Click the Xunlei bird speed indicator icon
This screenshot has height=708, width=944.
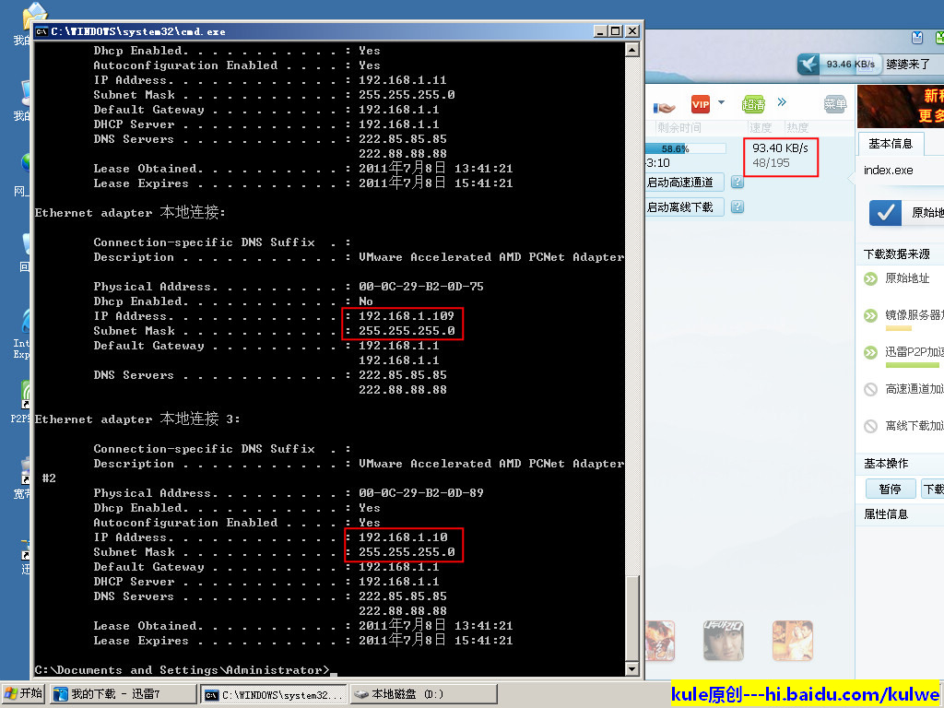pos(808,65)
